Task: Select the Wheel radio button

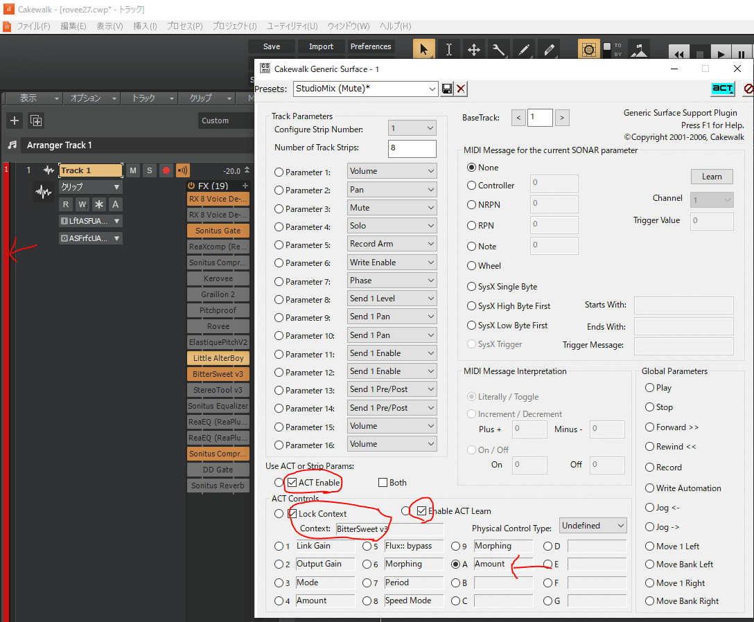Action: coord(472,266)
